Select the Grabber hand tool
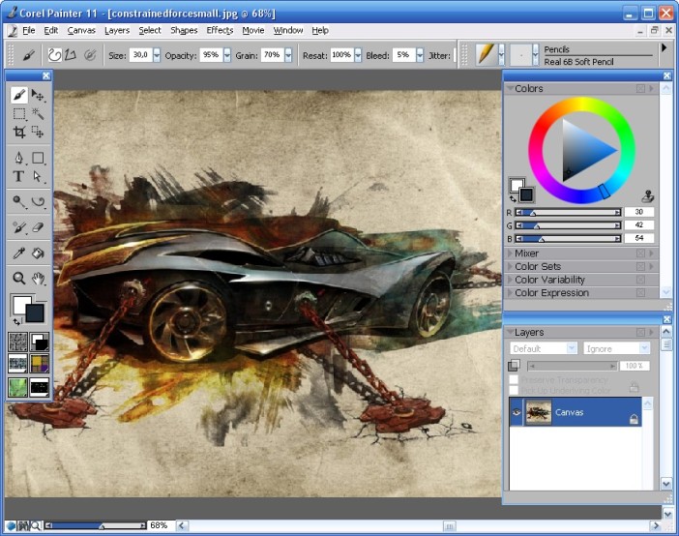 tap(38, 279)
